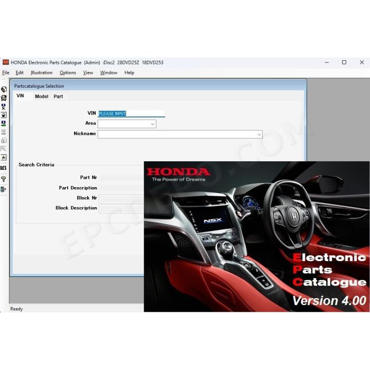Click the Part Nr field
Viewport: 370px width, 370px height.
pyautogui.click(x=122, y=178)
